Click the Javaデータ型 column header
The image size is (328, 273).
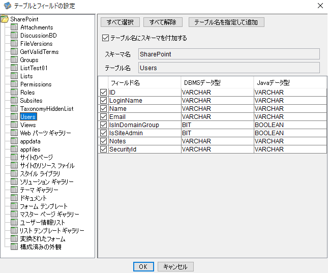(290, 82)
